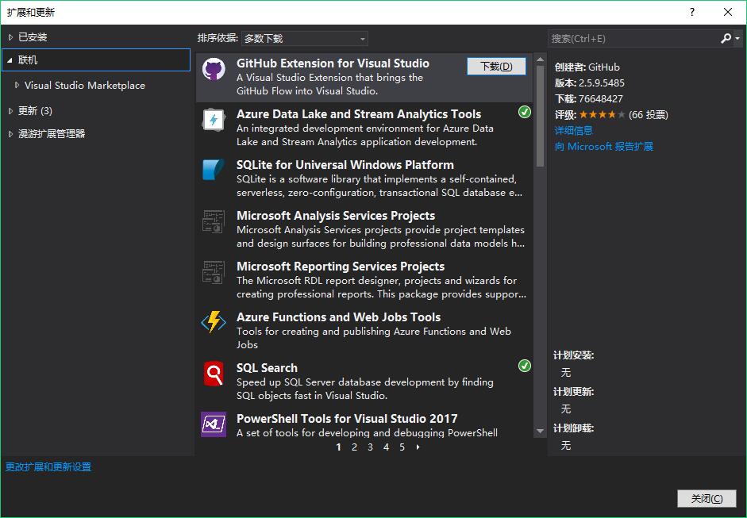Click the Azure Data Lake lightning bolt icon
Screen dimensions: 747x518
pyautogui.click(x=213, y=121)
